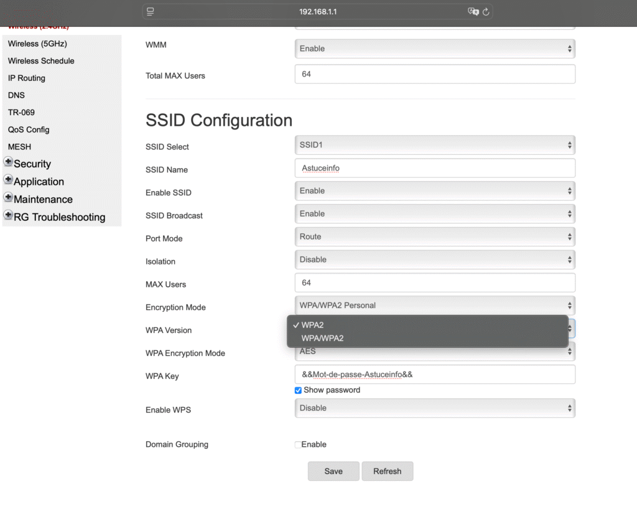Viewport: 637px width, 509px height.
Task: Click the Save button
Action: point(333,471)
